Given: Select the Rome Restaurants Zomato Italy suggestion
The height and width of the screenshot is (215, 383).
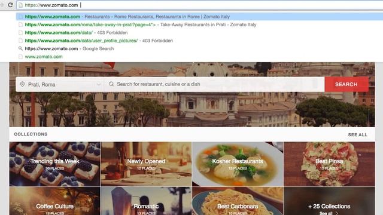Looking at the screenshot, I should click(x=199, y=17).
